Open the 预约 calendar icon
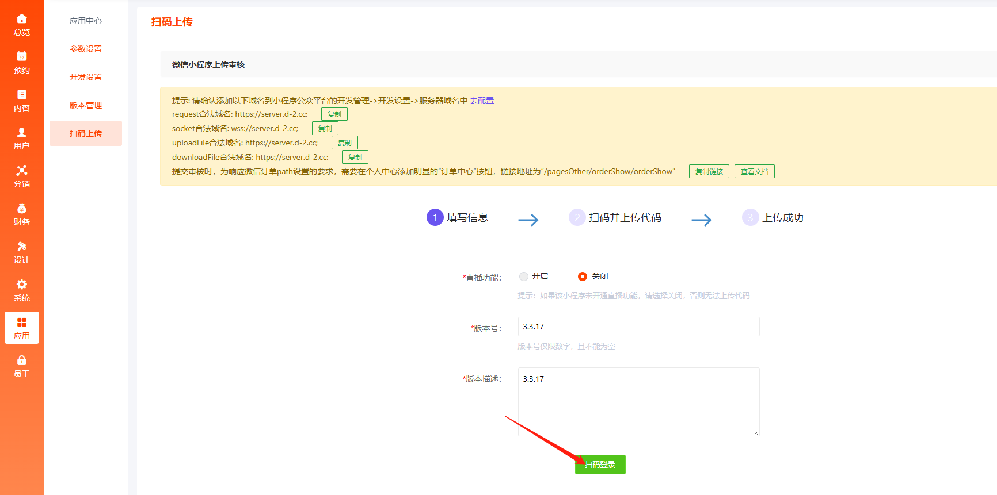997x495 pixels. click(x=21, y=57)
